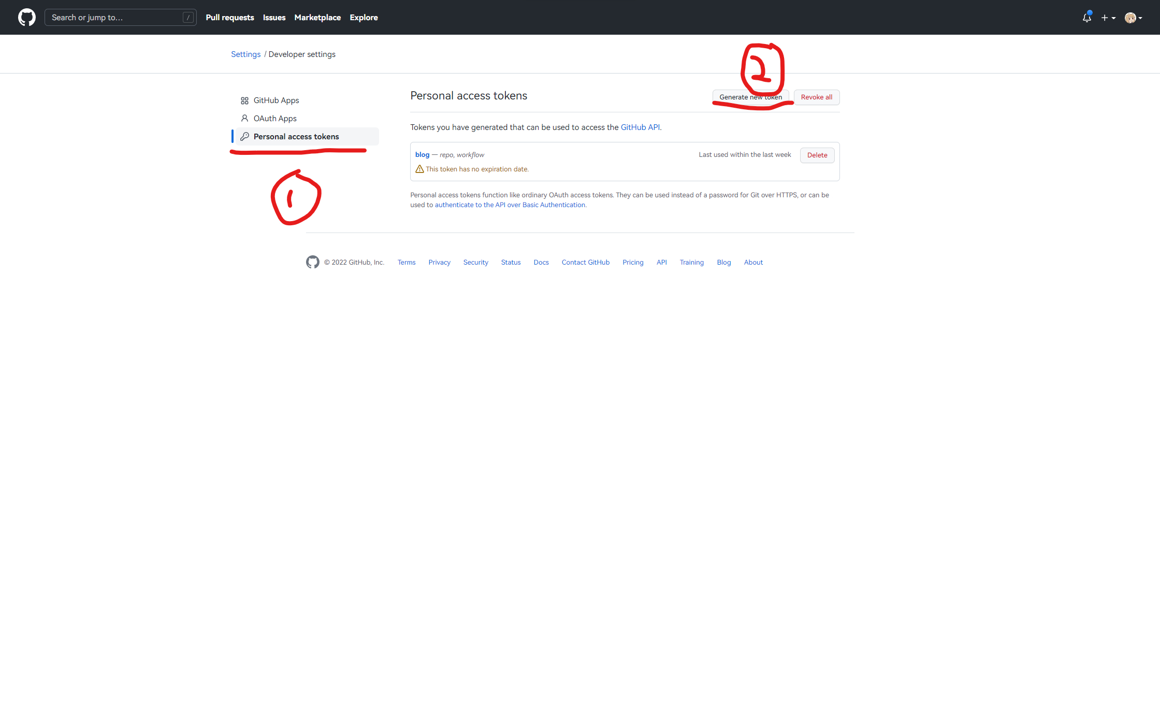Open authenticate to the API over Basic Authentication link
Viewport: 1160px width, 725px height.
point(510,205)
